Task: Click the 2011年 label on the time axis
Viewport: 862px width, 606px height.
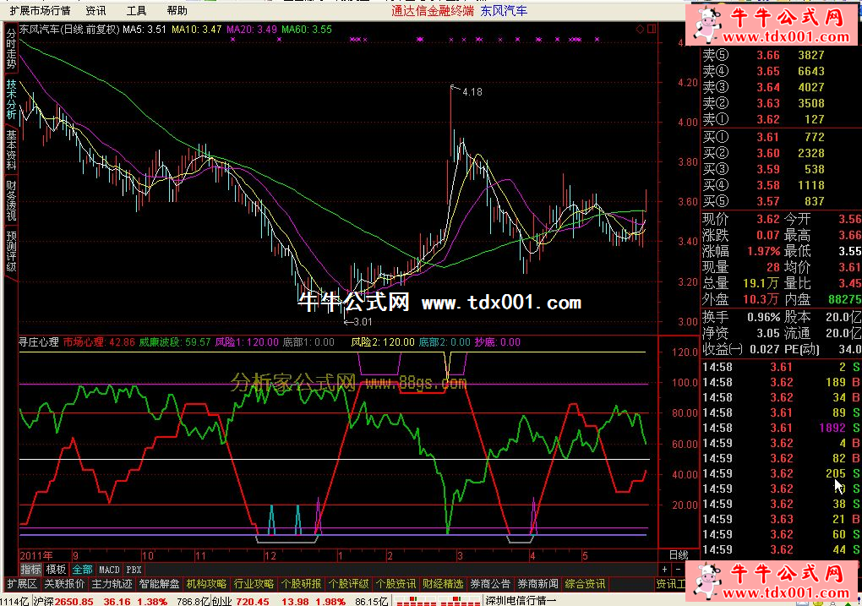Action: click(x=36, y=555)
